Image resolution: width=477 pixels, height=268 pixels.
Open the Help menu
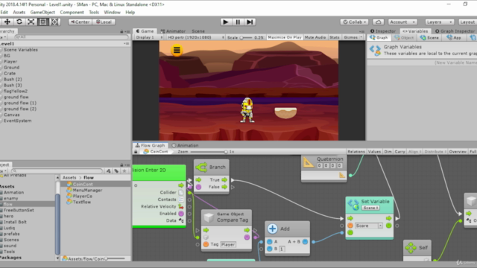point(130,12)
